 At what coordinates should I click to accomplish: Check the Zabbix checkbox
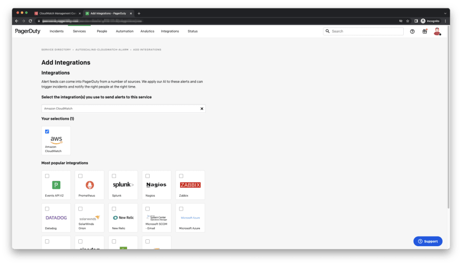(181, 176)
